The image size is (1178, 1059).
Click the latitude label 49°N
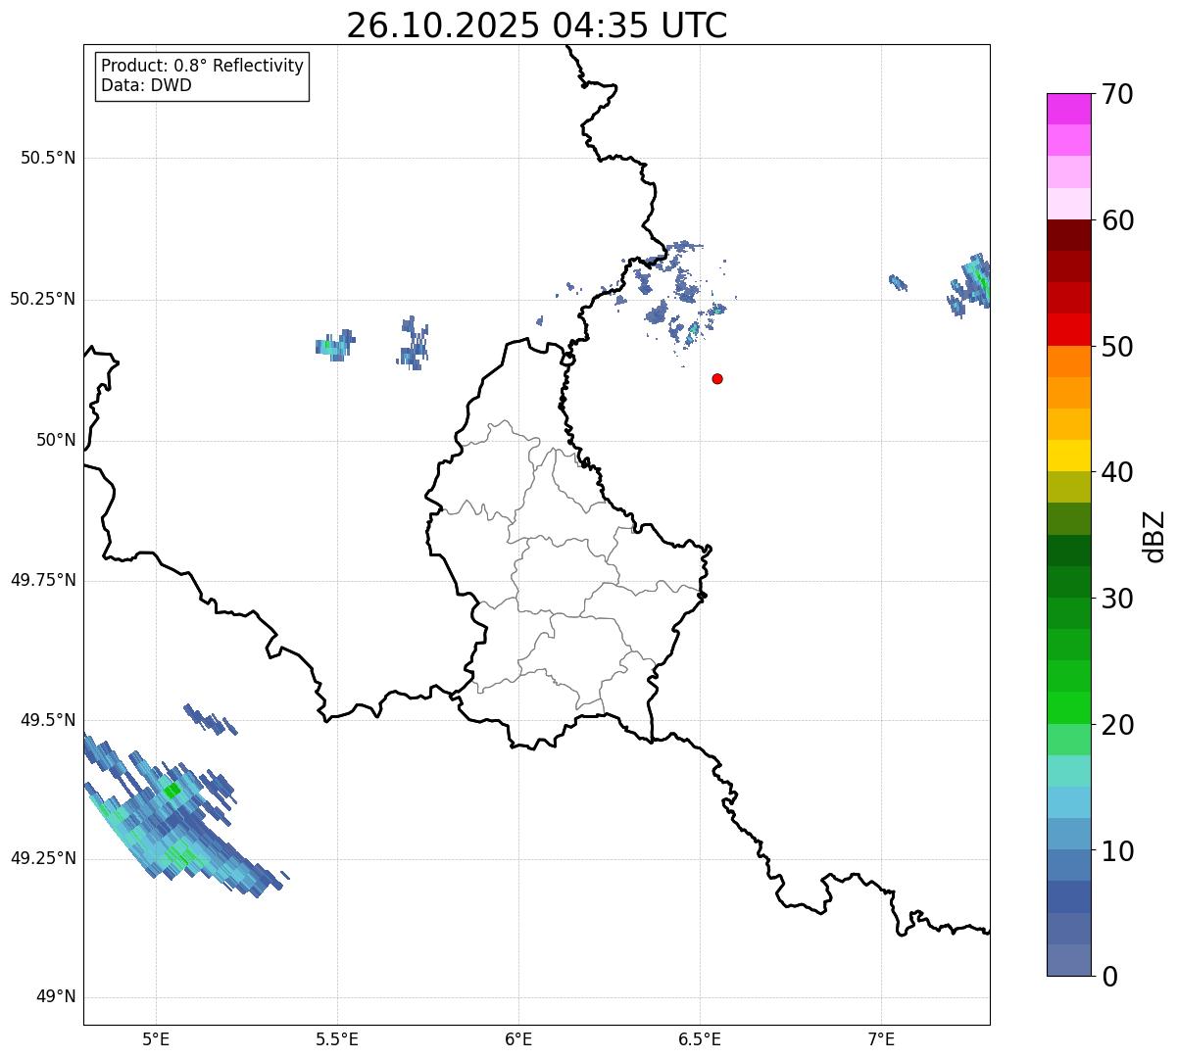(x=56, y=997)
